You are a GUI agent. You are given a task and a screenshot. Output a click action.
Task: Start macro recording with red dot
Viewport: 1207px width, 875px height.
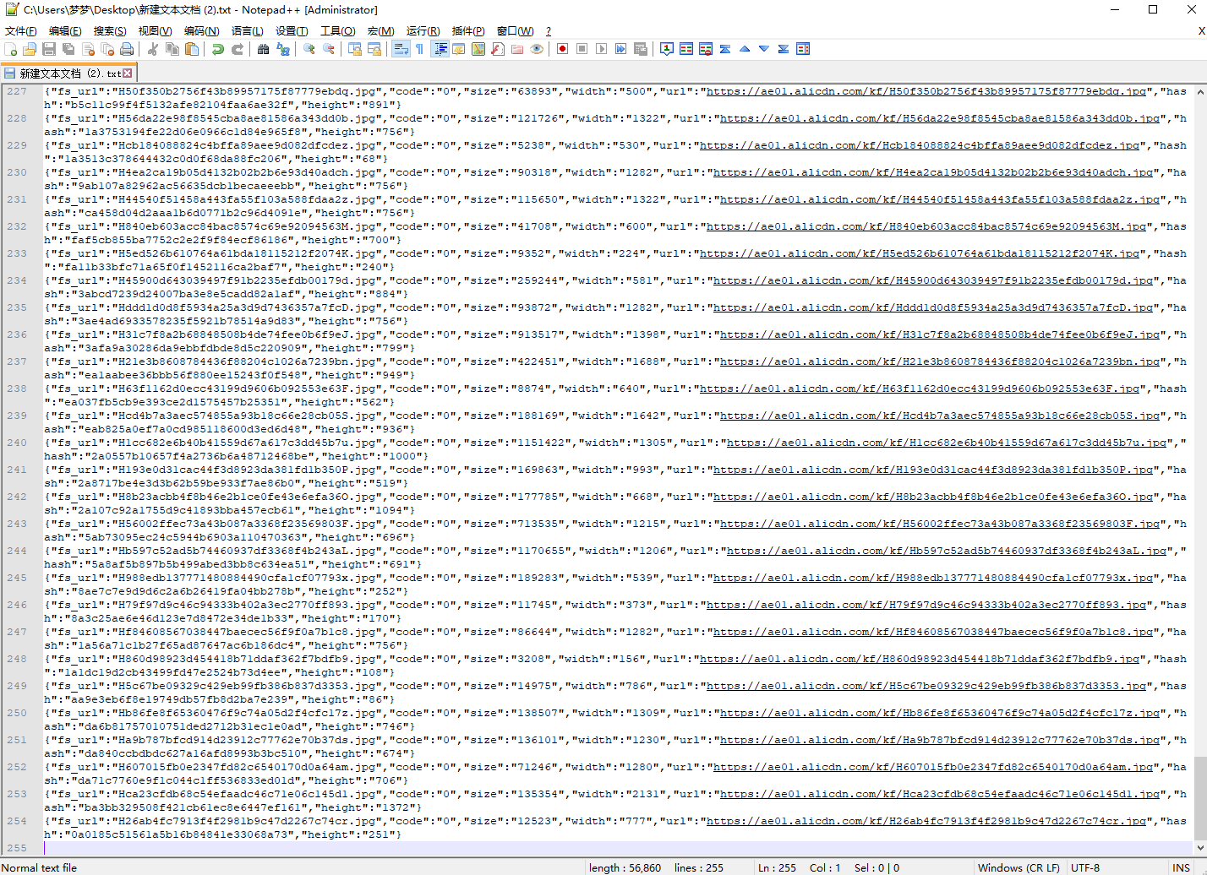[563, 49]
